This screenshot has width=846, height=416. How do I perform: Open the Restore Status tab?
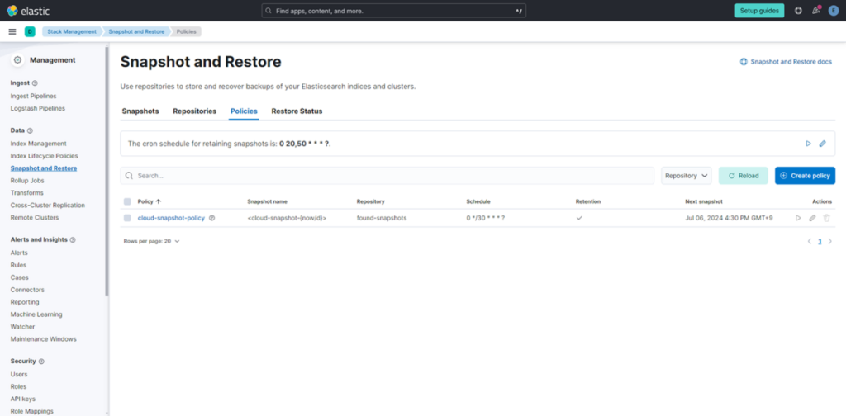click(x=297, y=111)
